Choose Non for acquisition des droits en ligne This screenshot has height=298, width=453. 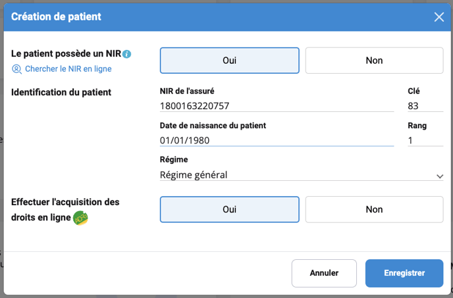point(374,209)
